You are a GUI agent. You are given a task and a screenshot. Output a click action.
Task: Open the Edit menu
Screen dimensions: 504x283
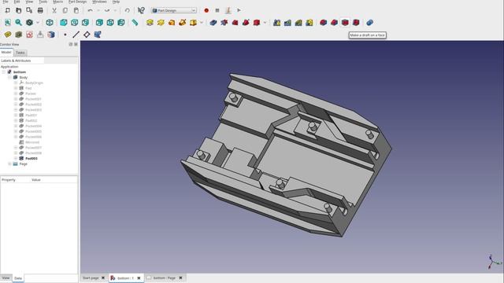pyautogui.click(x=17, y=2)
